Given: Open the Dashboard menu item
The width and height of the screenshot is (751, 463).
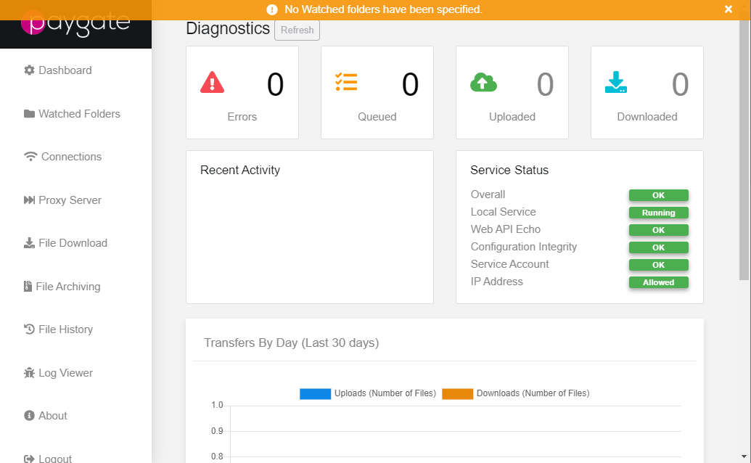Looking at the screenshot, I should click(58, 70).
